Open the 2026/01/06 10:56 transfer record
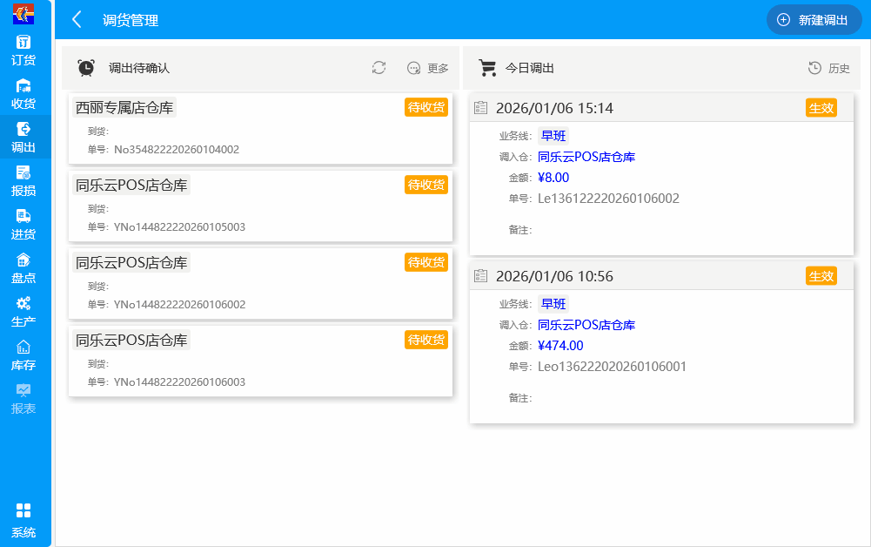871x547 pixels. point(661,342)
